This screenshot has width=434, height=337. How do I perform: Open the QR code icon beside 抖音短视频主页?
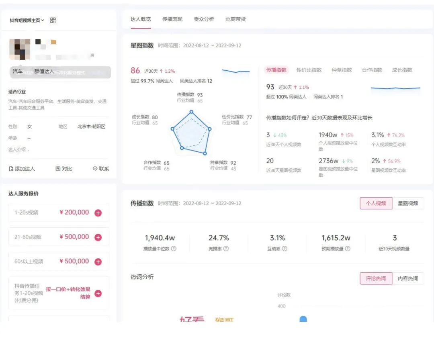(53, 20)
